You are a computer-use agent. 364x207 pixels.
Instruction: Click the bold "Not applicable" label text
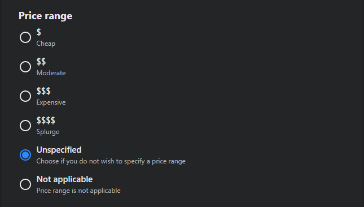64,179
